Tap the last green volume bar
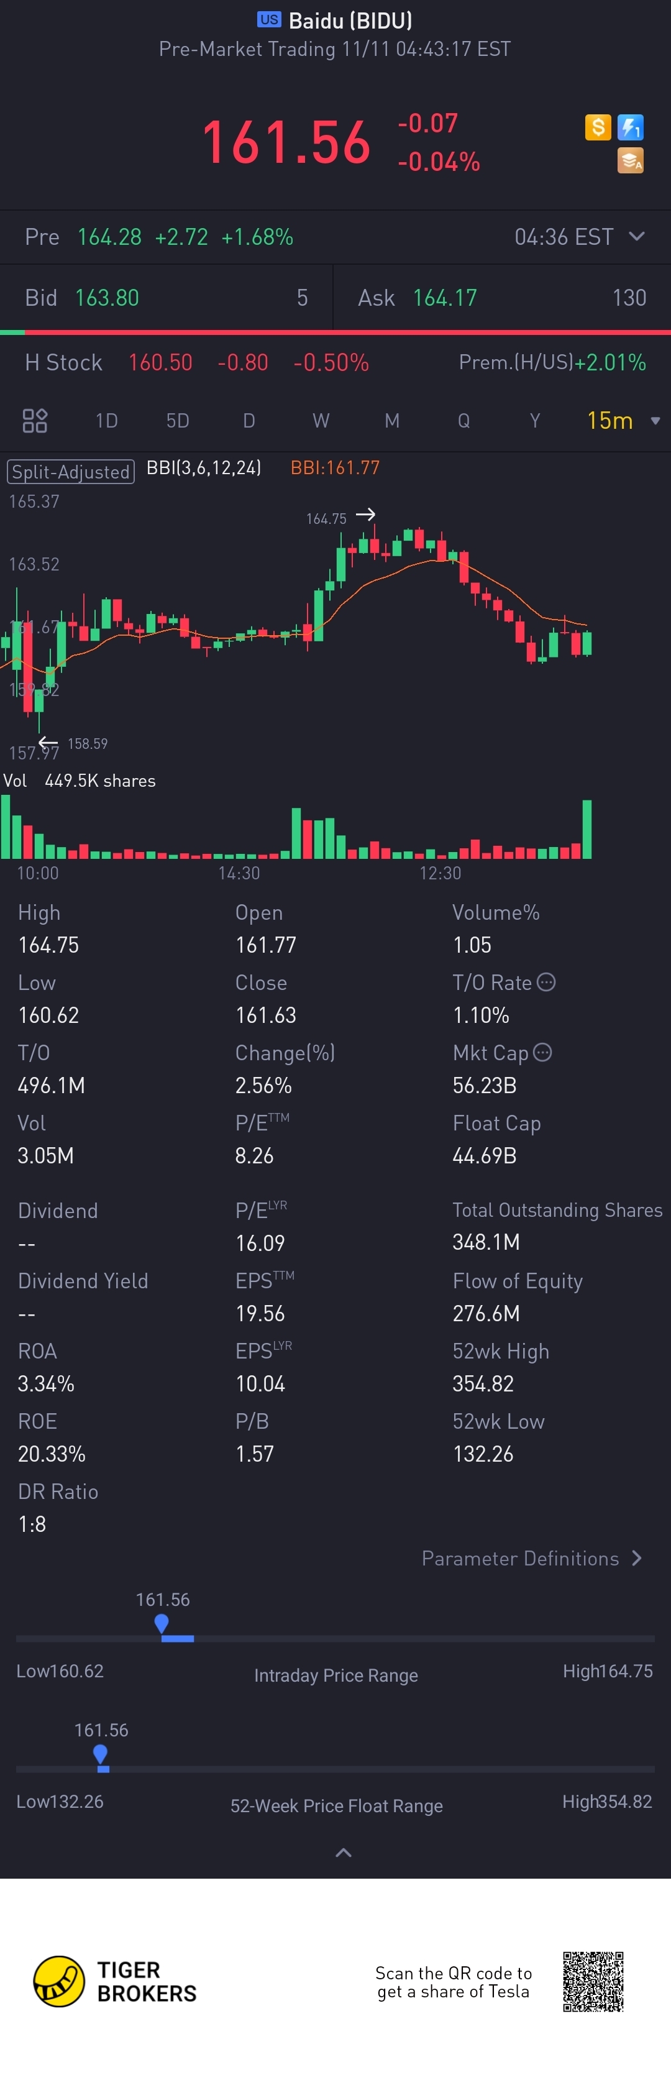This screenshot has height=2085, width=671. [x=587, y=829]
